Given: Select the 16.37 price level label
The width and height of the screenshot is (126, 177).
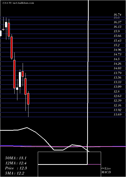Looking at the screenshot, I should 117,22.
